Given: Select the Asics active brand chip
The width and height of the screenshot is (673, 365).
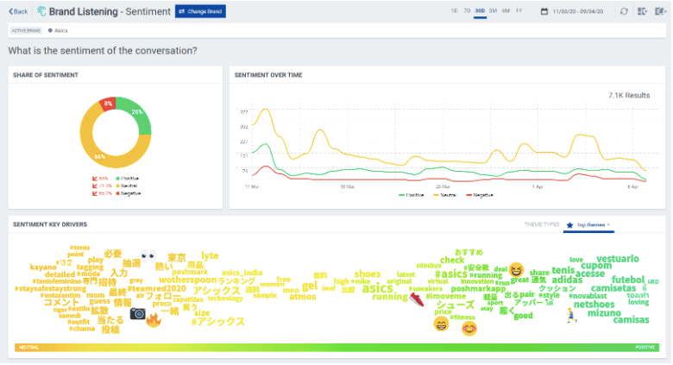Looking at the screenshot, I should click(59, 30).
